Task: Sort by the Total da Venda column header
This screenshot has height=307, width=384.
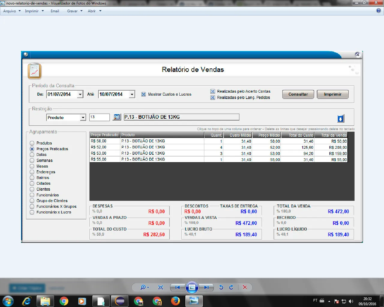Action: click(x=331, y=135)
